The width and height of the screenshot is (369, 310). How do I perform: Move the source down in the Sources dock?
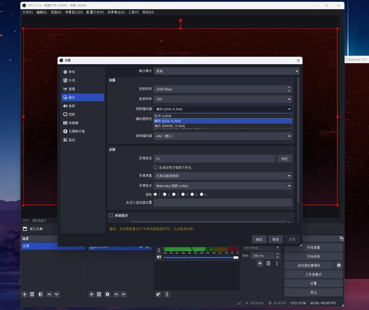click(123, 294)
